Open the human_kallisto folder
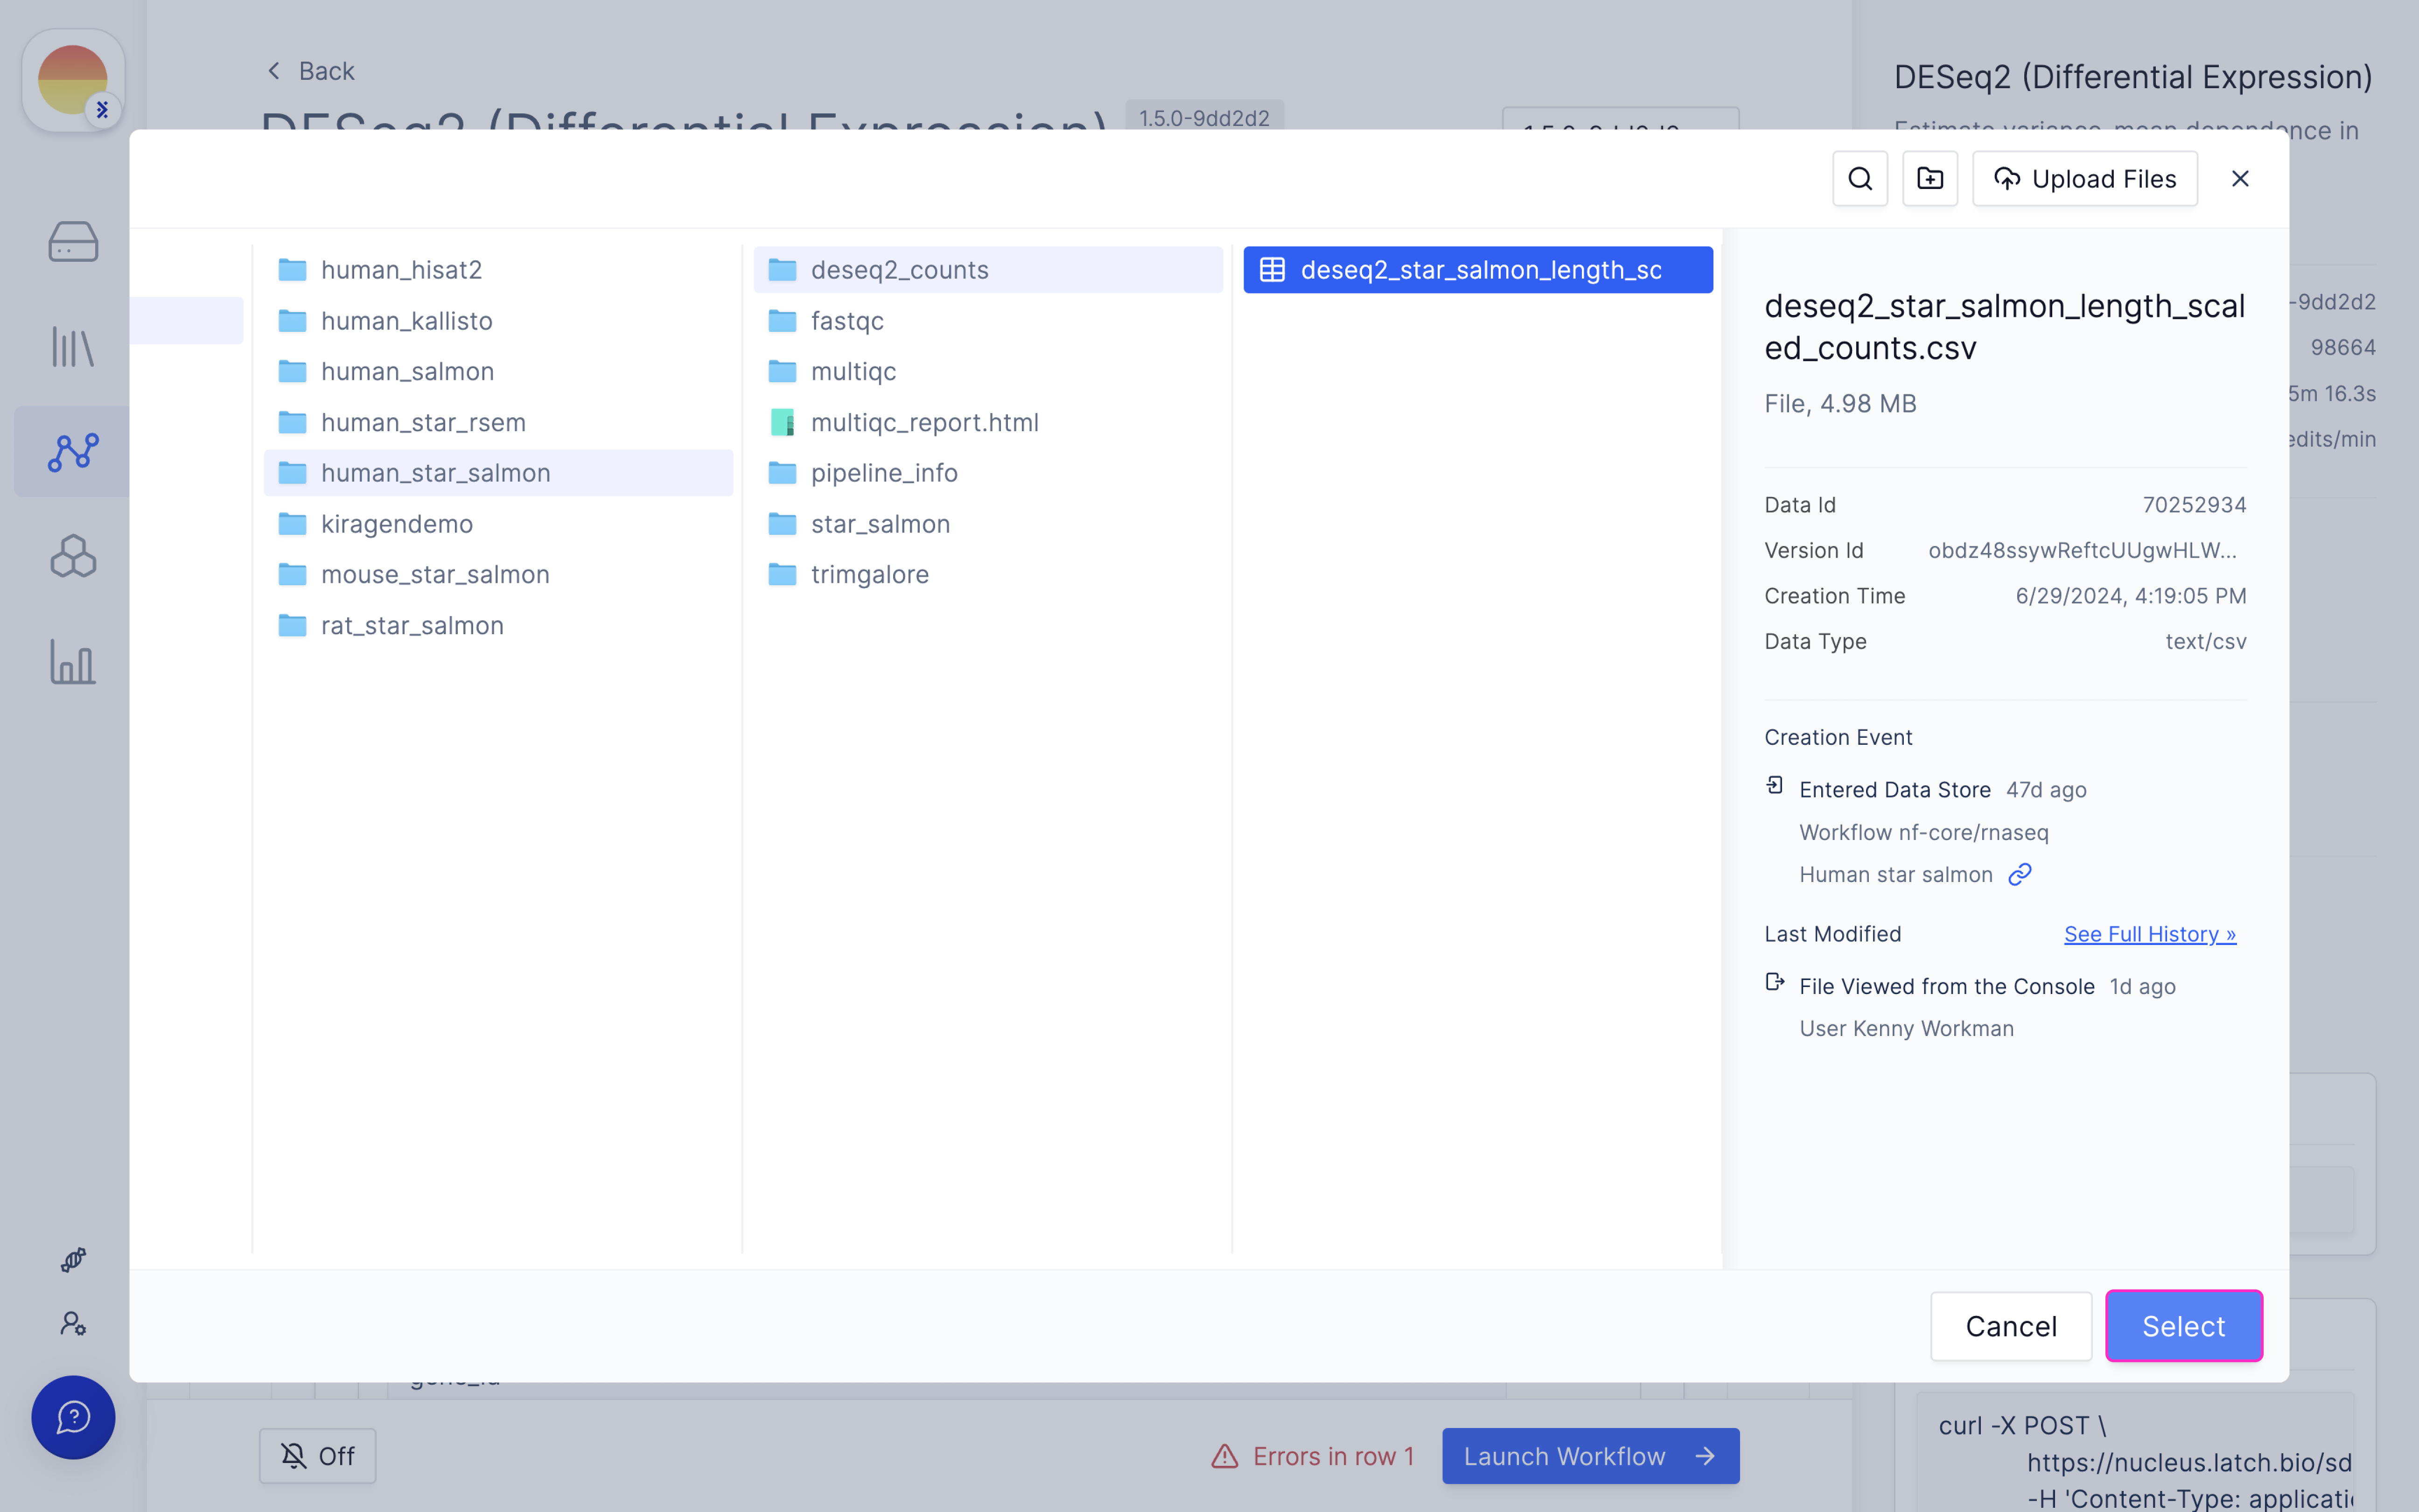Screen dimensions: 2419x1512 tap(498, 321)
